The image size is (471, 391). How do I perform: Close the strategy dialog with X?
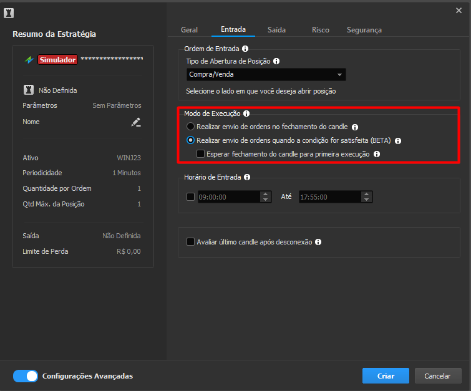coord(459,11)
